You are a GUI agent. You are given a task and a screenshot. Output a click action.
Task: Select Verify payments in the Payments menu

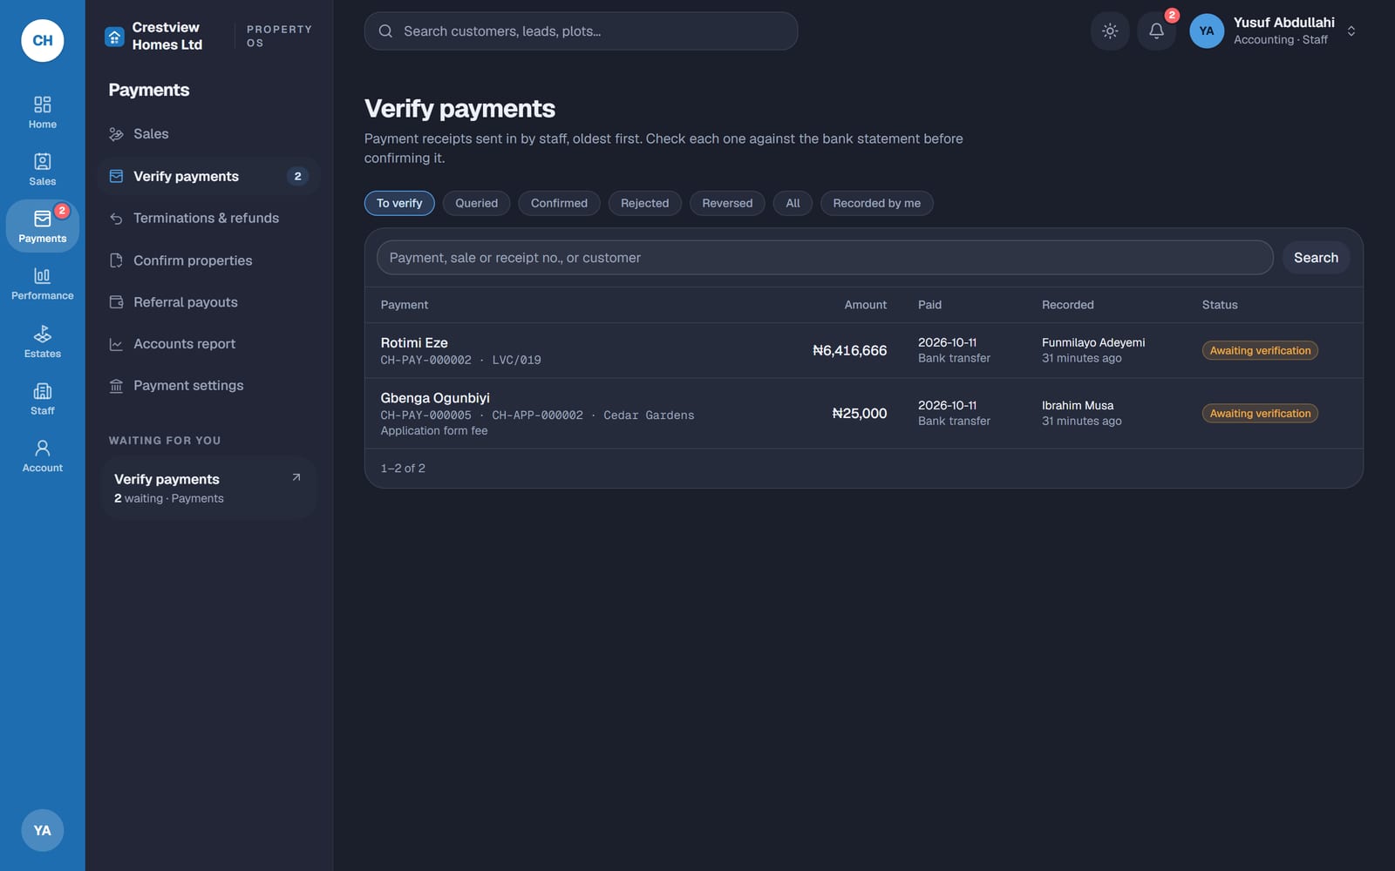(x=208, y=176)
